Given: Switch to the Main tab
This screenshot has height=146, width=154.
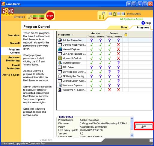Looking at the screenshot, I should click(x=124, y=27).
